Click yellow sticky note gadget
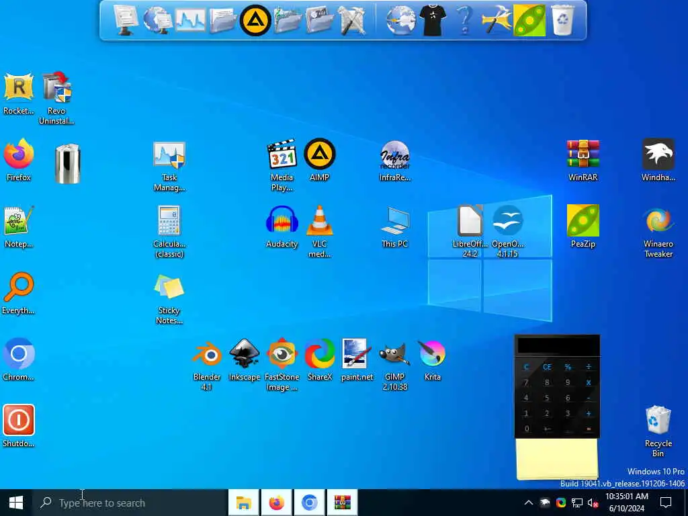Screen dimensions: 688x516 557,458
